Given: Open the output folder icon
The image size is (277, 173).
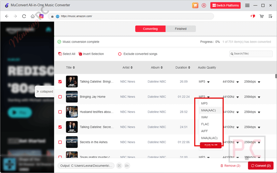Looking at the screenshot, I should click(x=127, y=166).
